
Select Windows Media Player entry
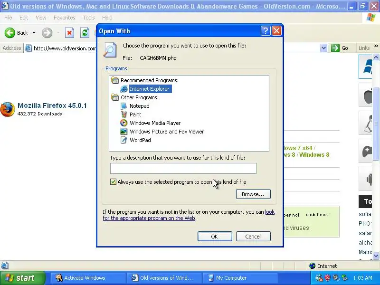[x=155, y=123]
